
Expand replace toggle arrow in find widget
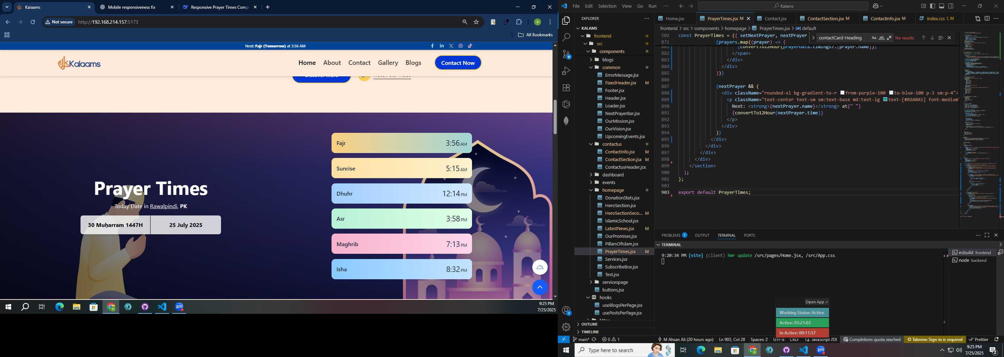[x=813, y=38]
